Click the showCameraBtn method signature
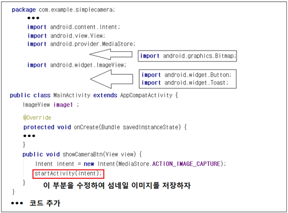Image resolution: width=288 pixels, height=213 pixels. 82,154
